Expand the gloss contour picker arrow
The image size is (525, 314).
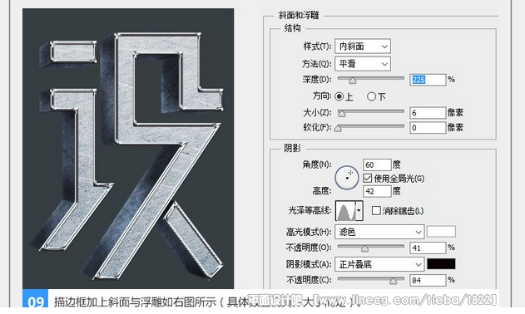point(359,211)
